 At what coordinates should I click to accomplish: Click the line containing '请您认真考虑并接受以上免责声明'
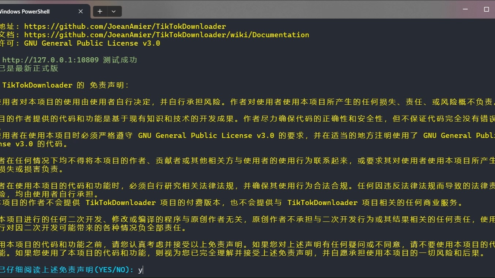(247, 244)
